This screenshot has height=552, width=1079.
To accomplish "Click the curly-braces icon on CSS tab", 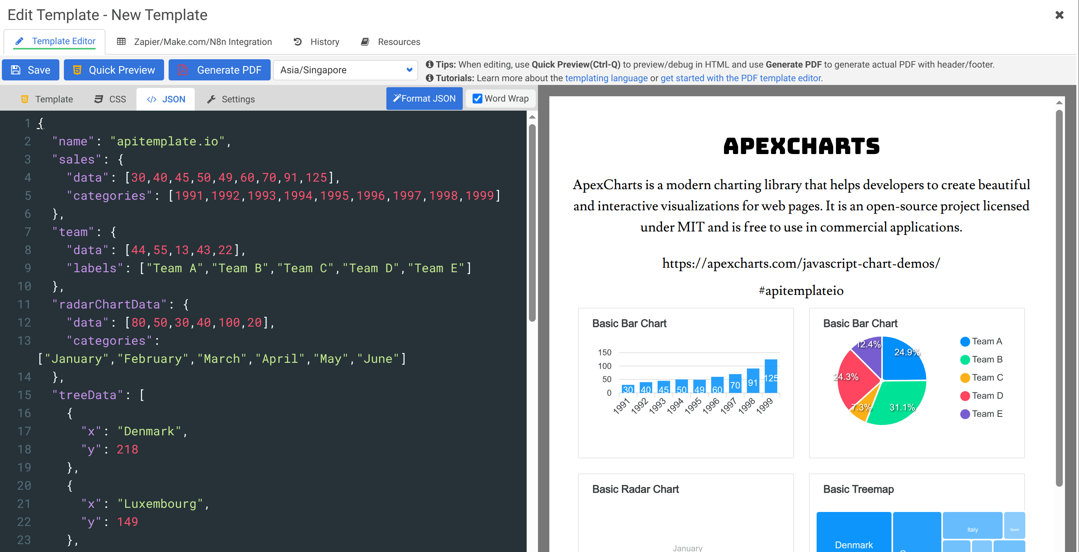I will 98,99.
